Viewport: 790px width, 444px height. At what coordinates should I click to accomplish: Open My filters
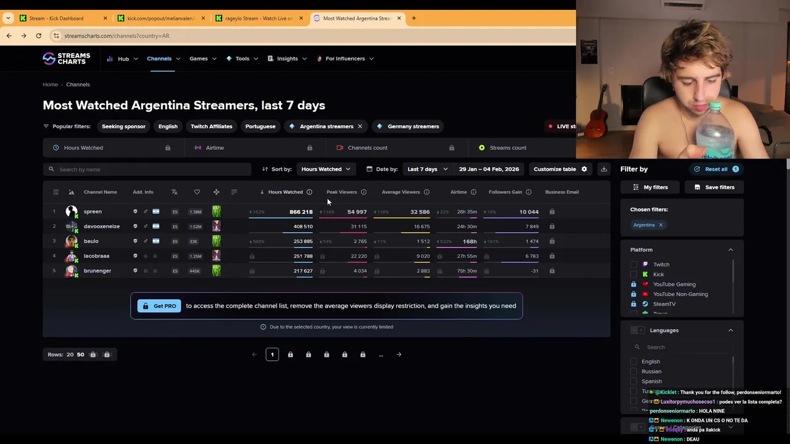[650, 187]
